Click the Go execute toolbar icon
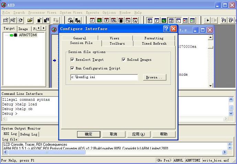The width and height of the screenshot is (237, 164). (x=207, y=20)
